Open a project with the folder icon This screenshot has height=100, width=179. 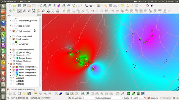tap(15, 6)
